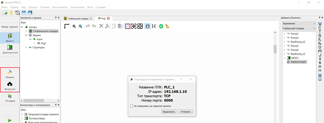Expand the Структуры tree node
Image resolution: width=324 pixels, height=123 pixels.
(x=26, y=47)
